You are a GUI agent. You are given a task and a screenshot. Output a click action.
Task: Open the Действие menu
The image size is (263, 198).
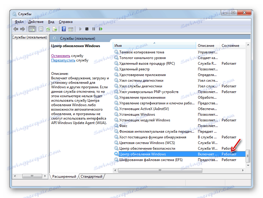point(36,22)
